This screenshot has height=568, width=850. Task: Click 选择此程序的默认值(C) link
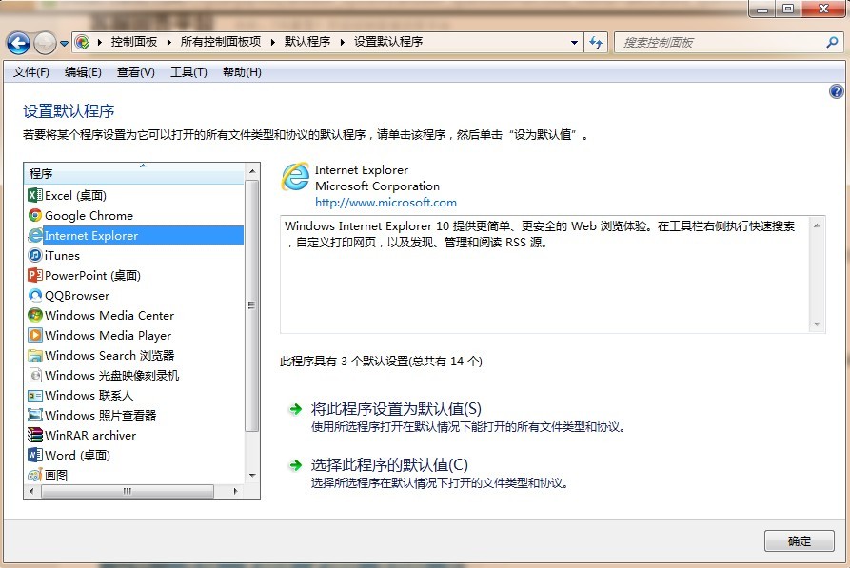389,464
